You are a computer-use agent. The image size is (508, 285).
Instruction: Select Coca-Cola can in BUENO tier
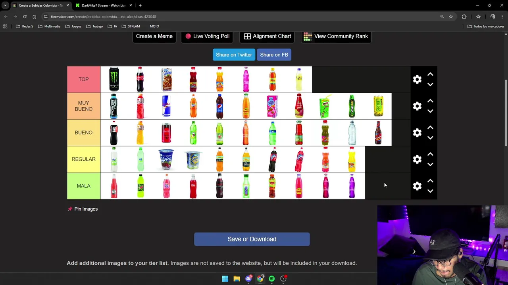coord(167,133)
